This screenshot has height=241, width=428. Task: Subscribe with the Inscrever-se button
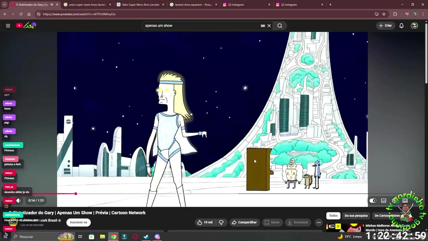[78, 222]
